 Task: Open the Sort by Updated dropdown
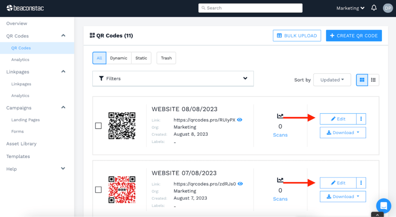[332, 80]
